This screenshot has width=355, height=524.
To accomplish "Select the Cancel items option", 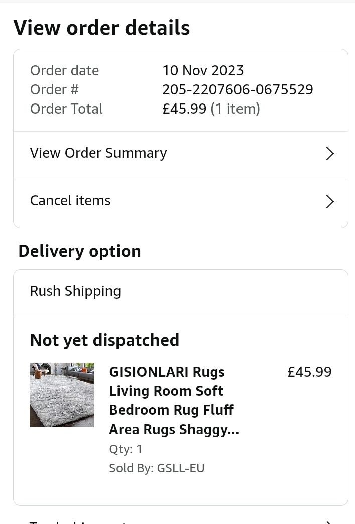I will tap(70, 201).
